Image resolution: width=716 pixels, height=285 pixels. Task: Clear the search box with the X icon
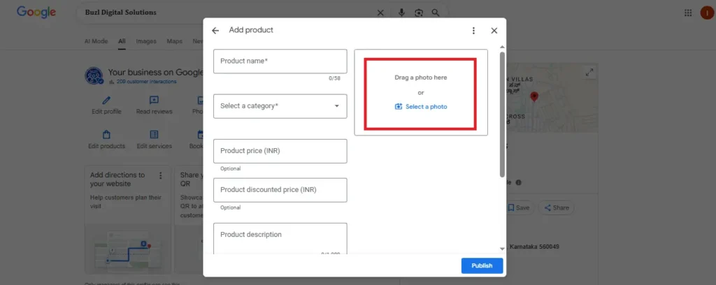pyautogui.click(x=380, y=13)
